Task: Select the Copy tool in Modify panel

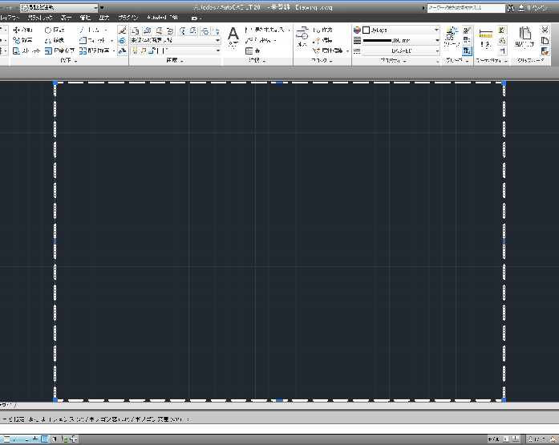Action: pyautogui.click(x=22, y=40)
